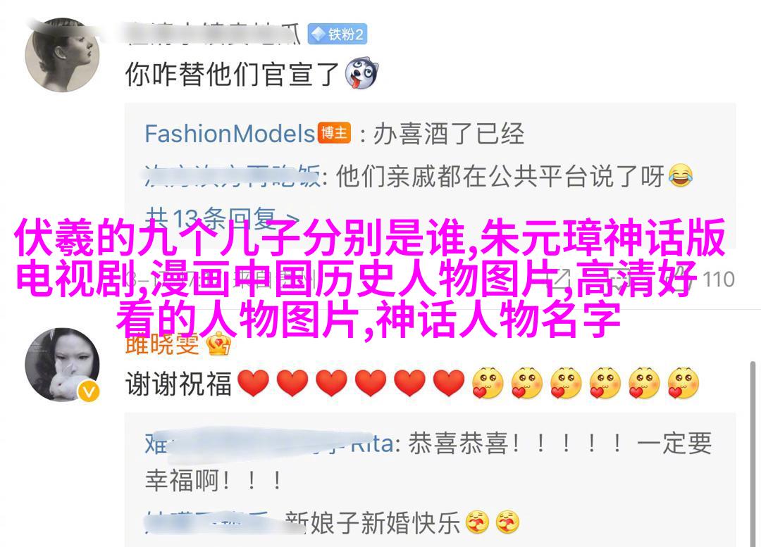Tap the orange 博主 badge
The image size is (761, 547).
(334, 133)
